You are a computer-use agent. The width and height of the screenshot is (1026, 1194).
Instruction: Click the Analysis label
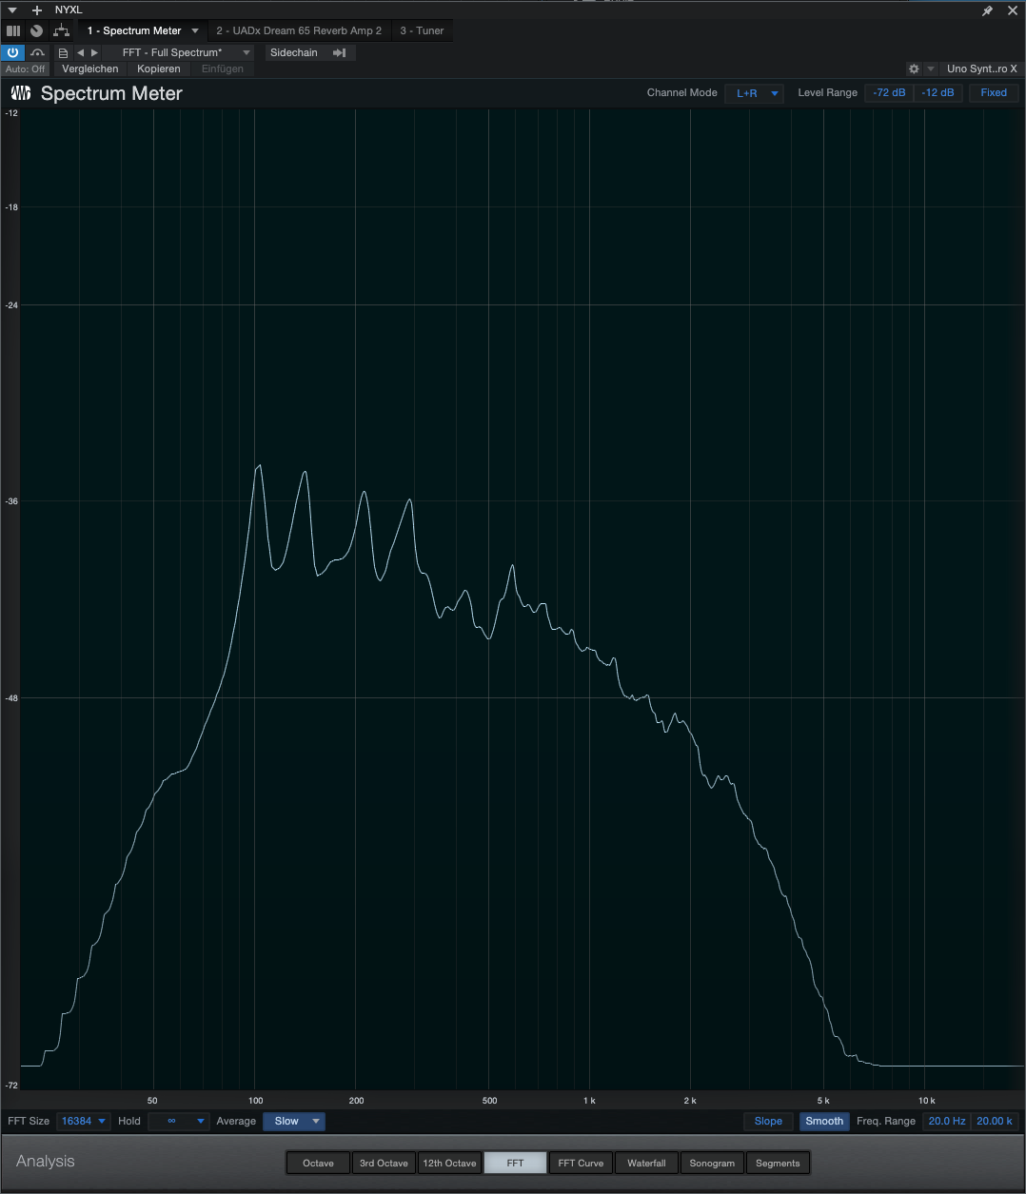pyautogui.click(x=45, y=1162)
